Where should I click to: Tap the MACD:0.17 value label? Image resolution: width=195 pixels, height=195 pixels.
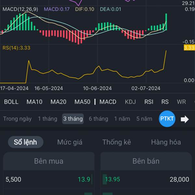coord(57,9)
